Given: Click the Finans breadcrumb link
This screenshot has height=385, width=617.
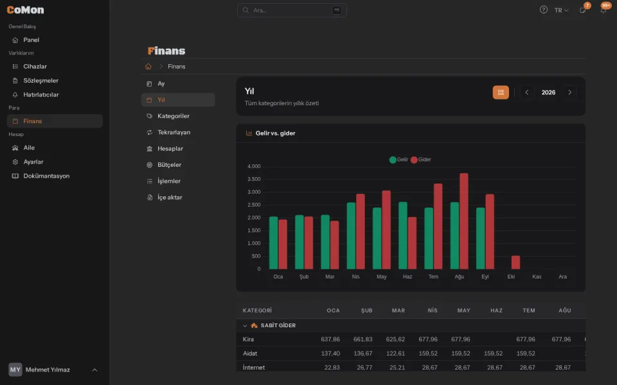Looking at the screenshot, I should tap(176, 66).
